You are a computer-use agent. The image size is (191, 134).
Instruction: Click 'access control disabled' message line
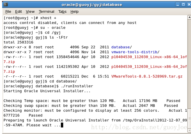tap(70, 23)
